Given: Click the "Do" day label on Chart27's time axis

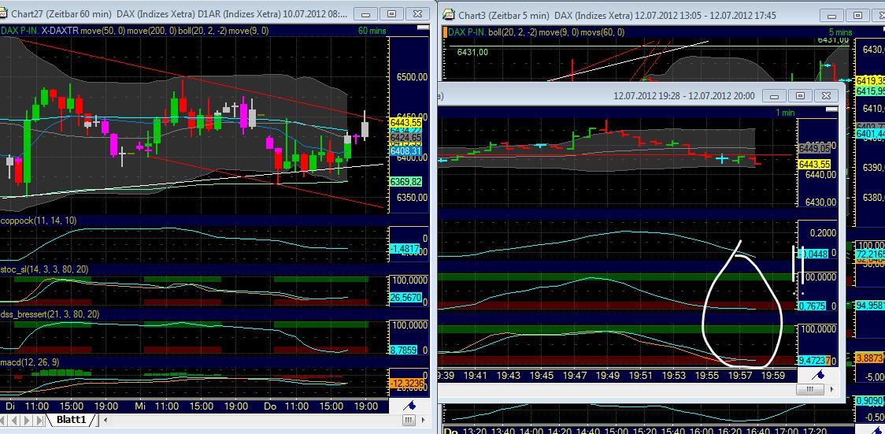Looking at the screenshot, I should pos(270,406).
